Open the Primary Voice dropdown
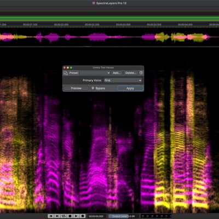This screenshot has width=219, height=219. click(x=123, y=80)
